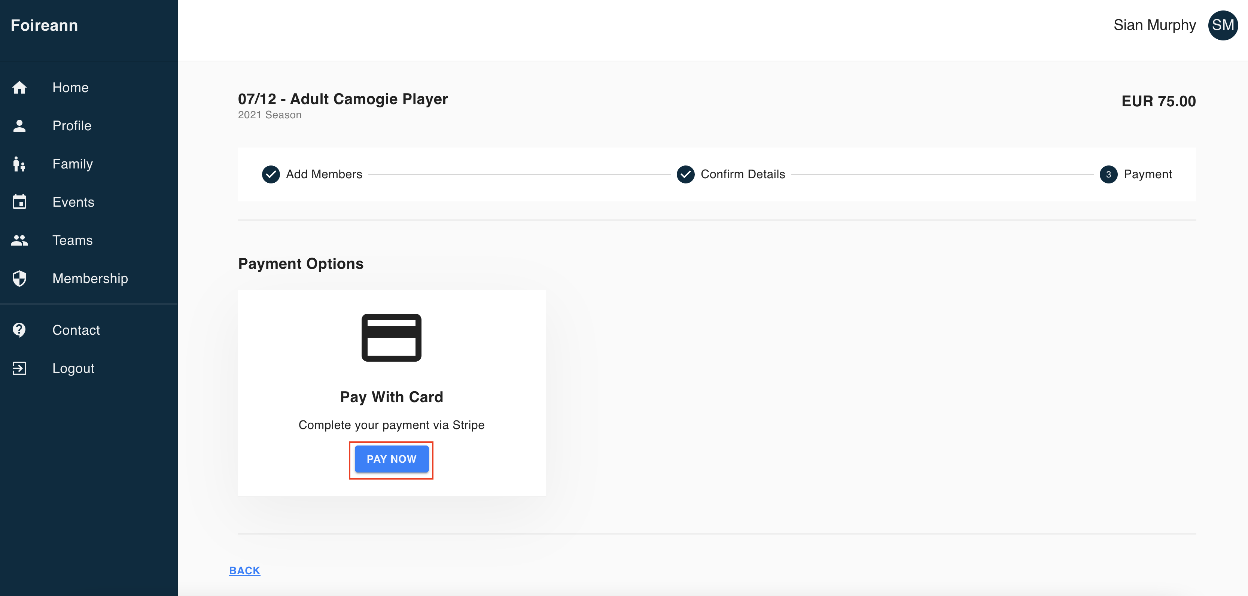1248x596 pixels.
Task: Click the Contact help icon
Action: pyautogui.click(x=19, y=330)
